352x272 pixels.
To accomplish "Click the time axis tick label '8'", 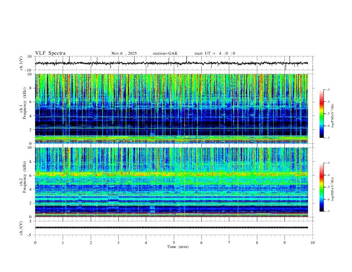I will 257,243.
